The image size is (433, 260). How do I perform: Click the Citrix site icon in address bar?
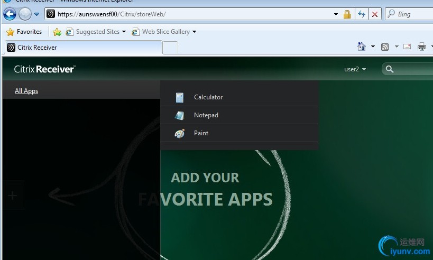(51, 14)
